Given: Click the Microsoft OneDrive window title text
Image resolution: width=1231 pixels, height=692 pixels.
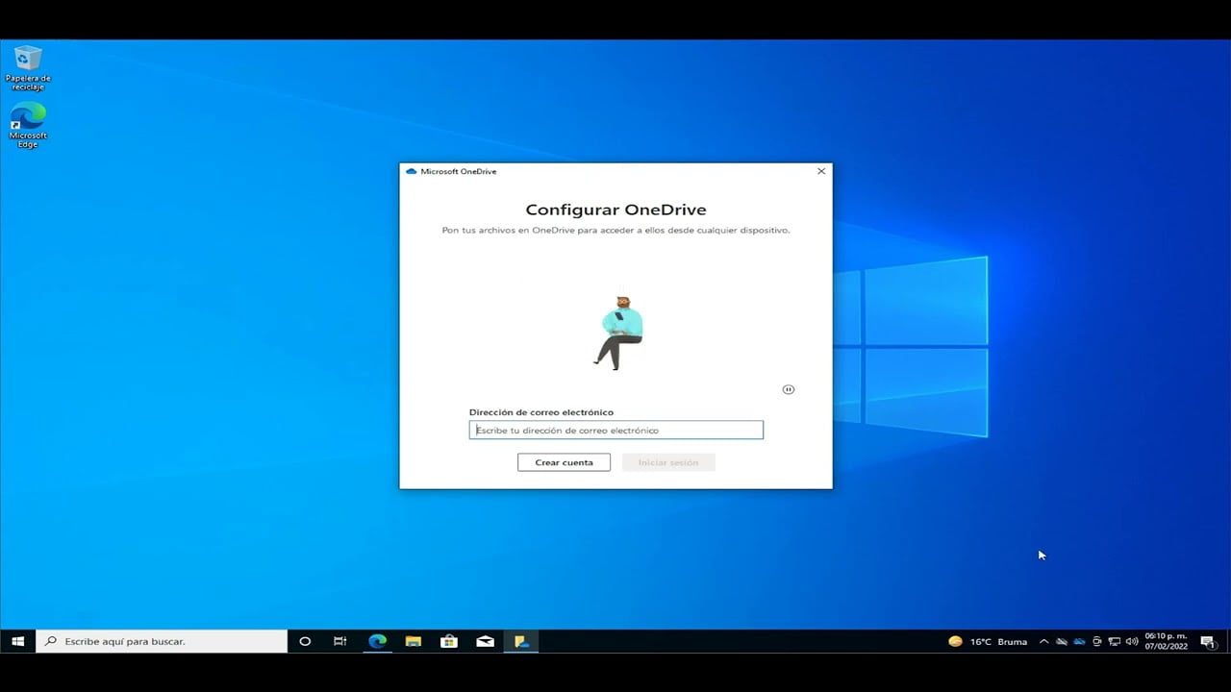Looking at the screenshot, I should click(459, 171).
